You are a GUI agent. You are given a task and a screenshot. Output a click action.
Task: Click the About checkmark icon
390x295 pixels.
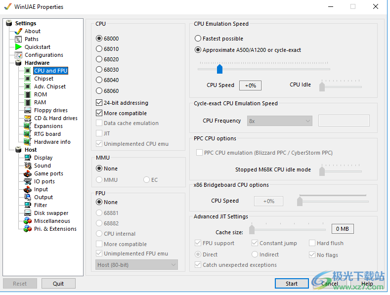point(18,31)
